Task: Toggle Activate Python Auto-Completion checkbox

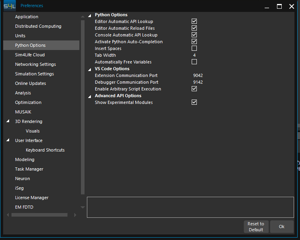Action: [x=194, y=42]
